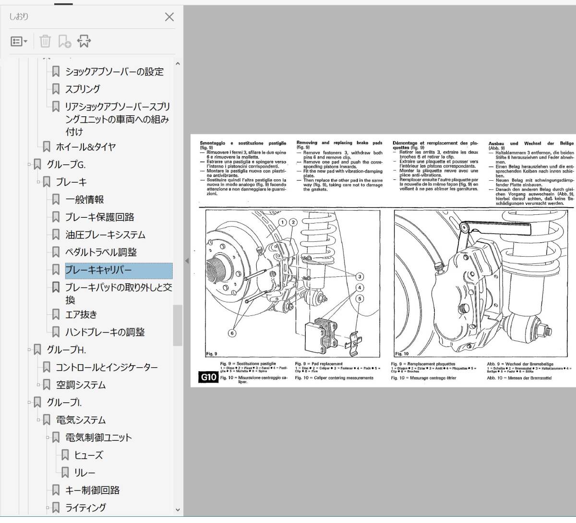Click bookmark icon beside ハンドブレーキの調整

[x=56, y=332]
